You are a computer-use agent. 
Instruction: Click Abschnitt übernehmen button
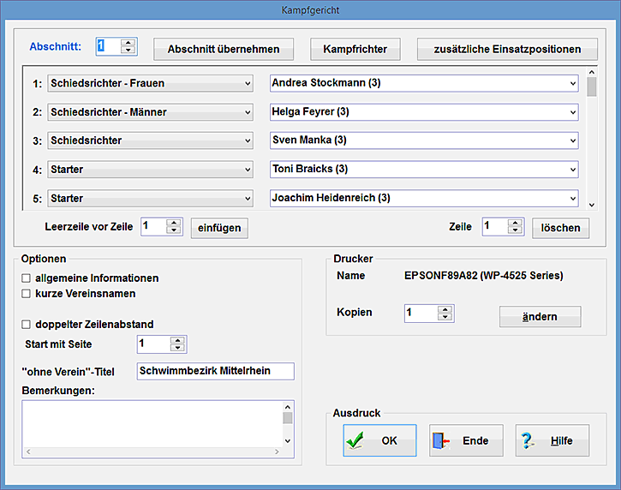224,49
